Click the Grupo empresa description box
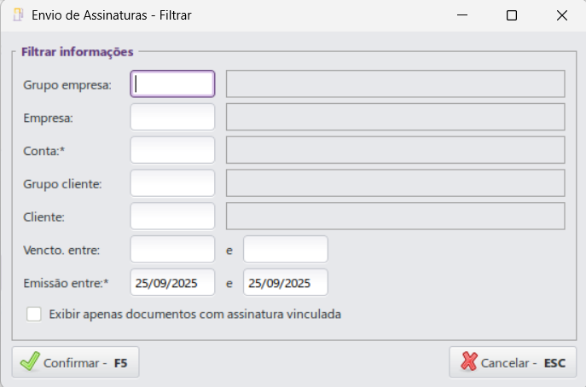The height and width of the screenshot is (387, 586). click(x=395, y=84)
